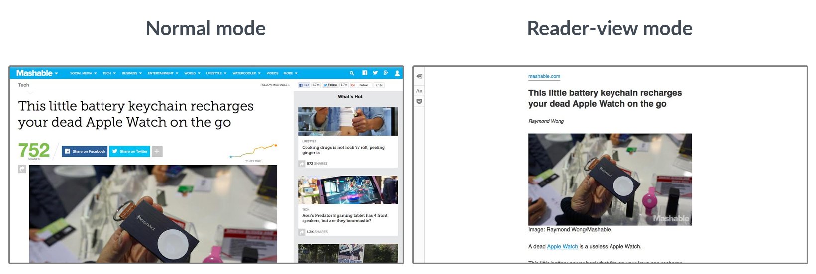Expand the Tech menu dropdown
This screenshot has height=274, width=816.
tap(109, 73)
